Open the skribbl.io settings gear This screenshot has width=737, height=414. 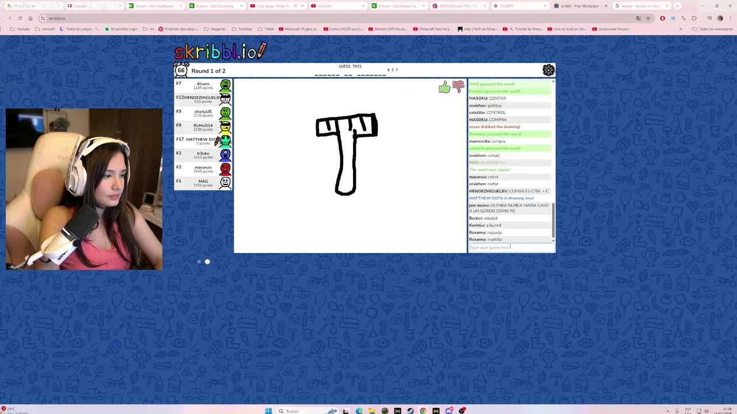coord(548,70)
